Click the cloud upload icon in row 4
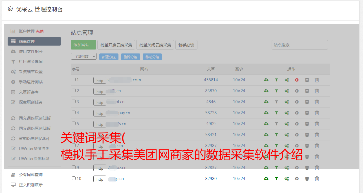The height and width of the screenshot is (193, 363). coord(266,113)
